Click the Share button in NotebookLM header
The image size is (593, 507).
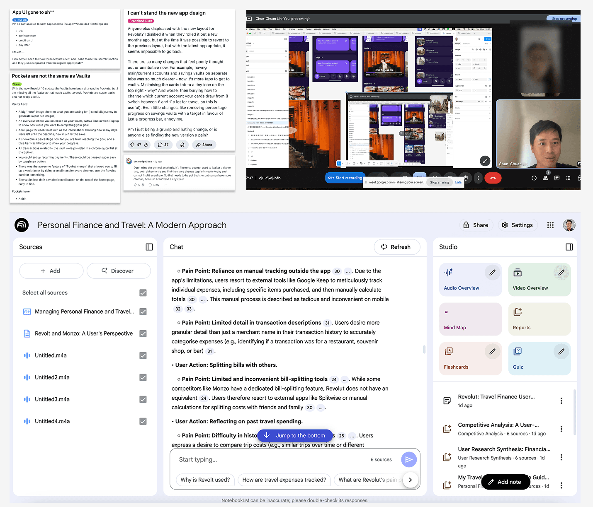click(x=476, y=225)
